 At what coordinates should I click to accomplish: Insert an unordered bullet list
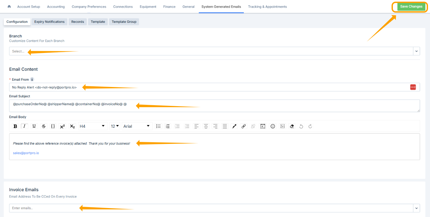[x=158, y=126]
